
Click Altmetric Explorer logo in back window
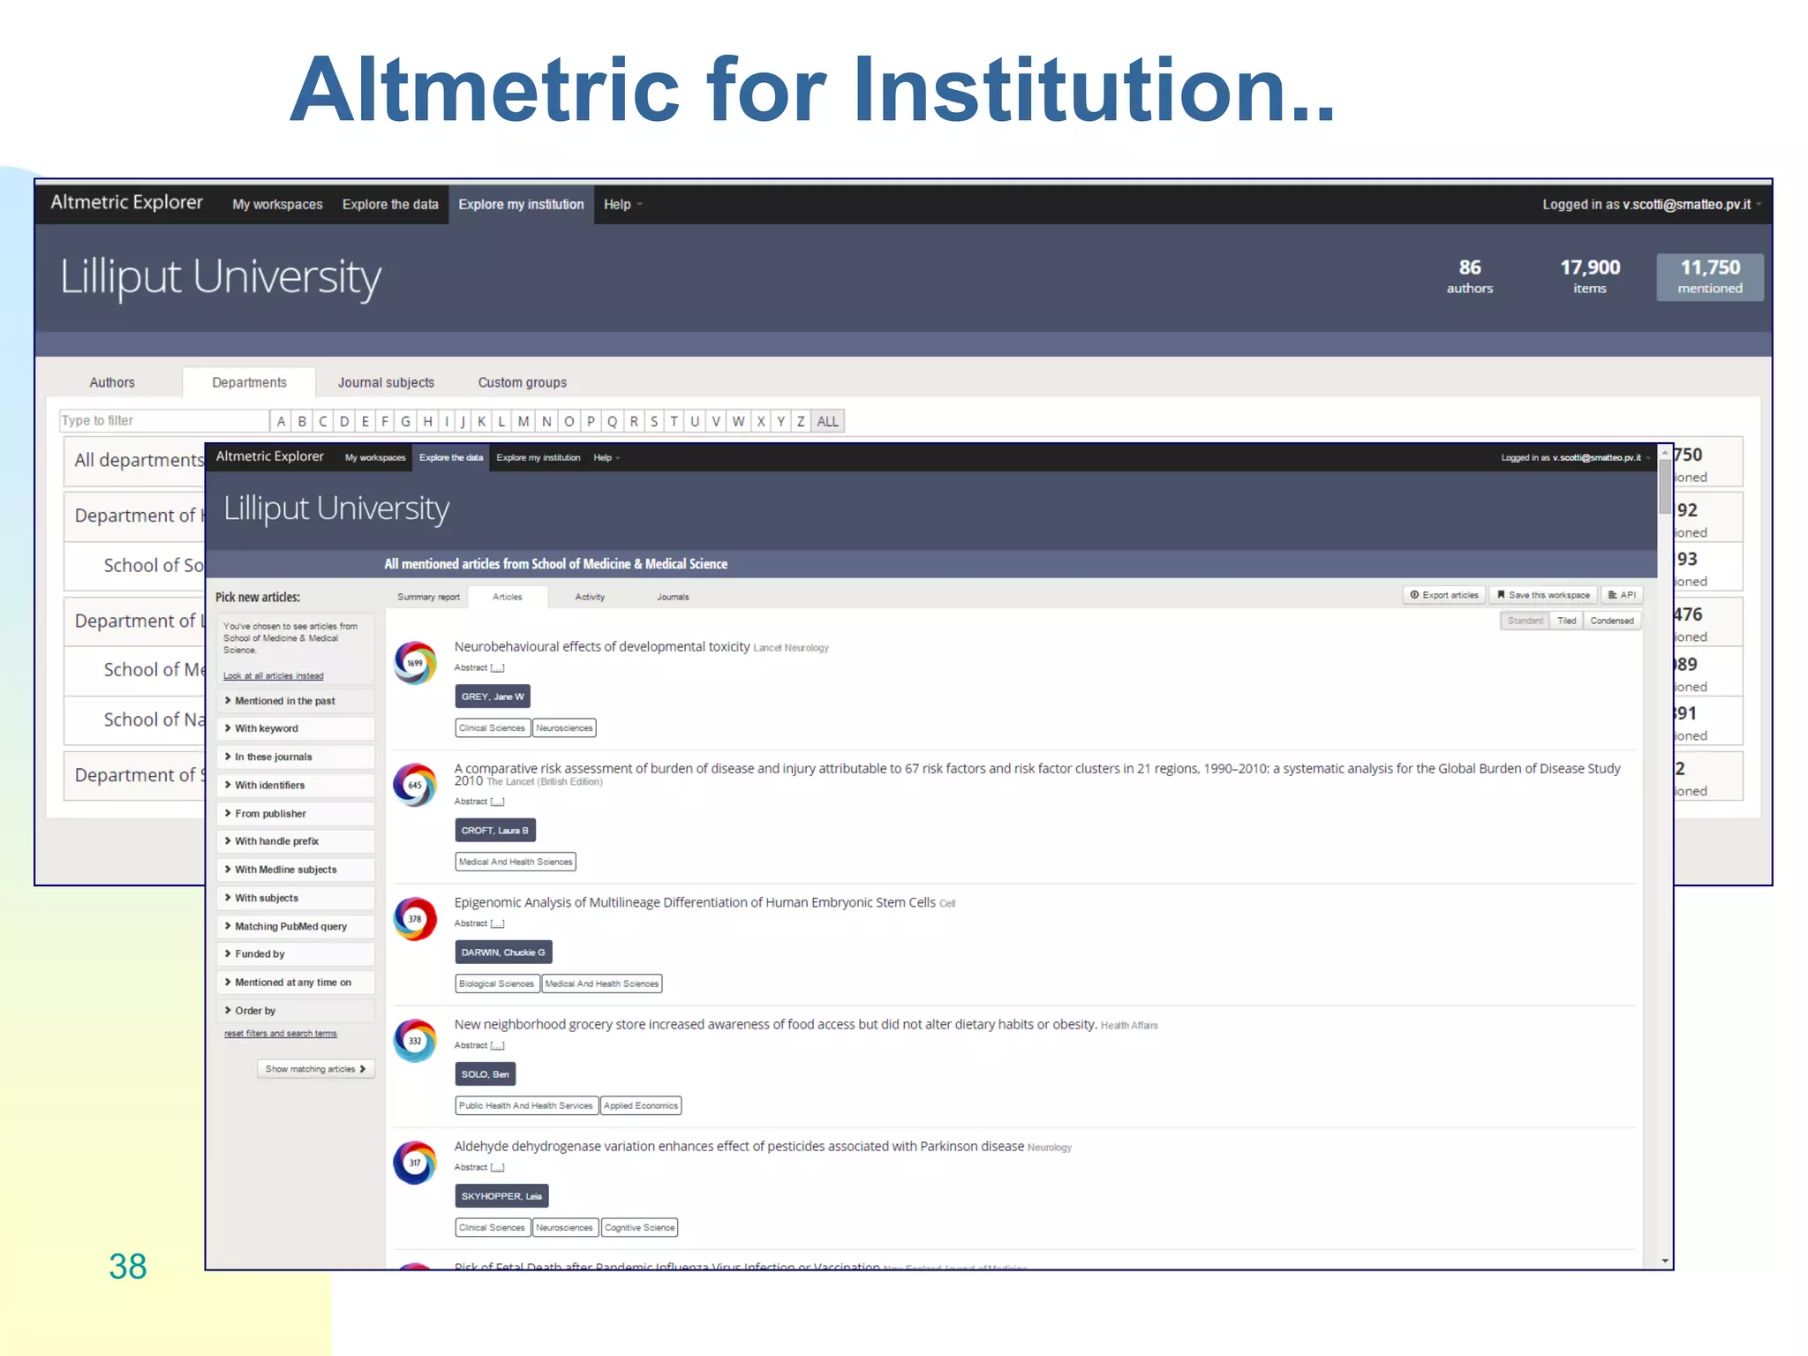tap(126, 202)
